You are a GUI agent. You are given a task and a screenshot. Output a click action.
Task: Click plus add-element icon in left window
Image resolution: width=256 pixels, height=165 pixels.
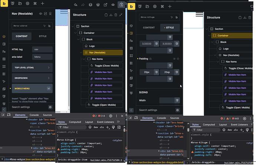(42, 3)
